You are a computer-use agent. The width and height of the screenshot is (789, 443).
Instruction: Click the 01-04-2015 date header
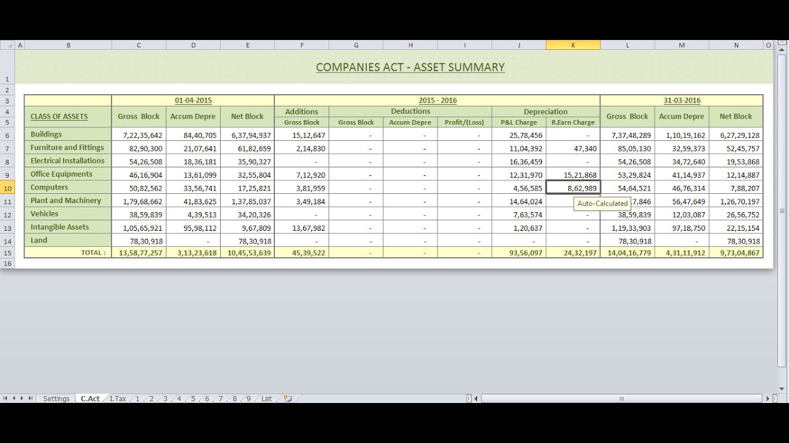point(193,100)
